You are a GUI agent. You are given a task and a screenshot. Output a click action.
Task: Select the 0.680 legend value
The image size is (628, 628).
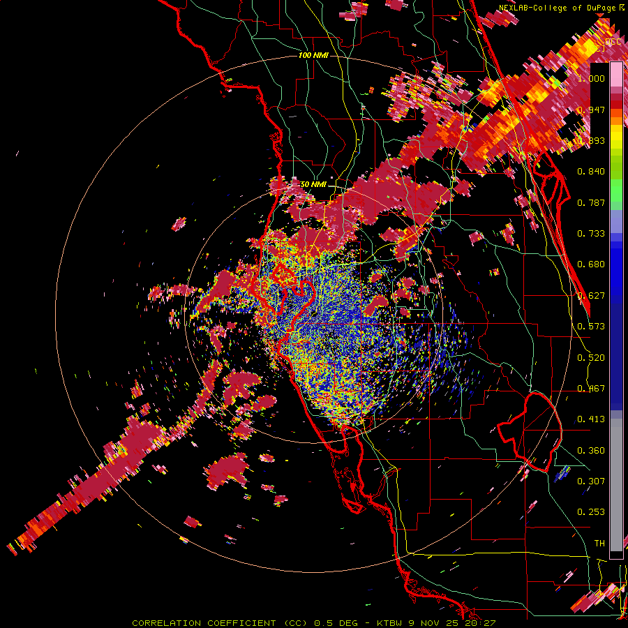click(x=591, y=264)
